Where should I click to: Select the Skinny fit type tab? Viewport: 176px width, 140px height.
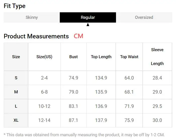point(32,18)
